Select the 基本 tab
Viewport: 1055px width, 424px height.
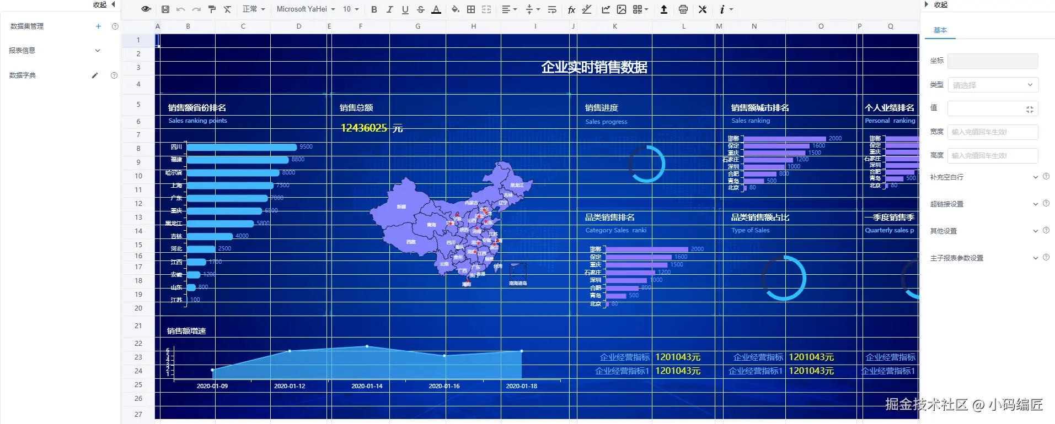[x=940, y=30]
